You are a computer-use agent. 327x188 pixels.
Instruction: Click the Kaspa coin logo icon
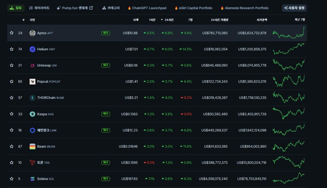point(32,114)
